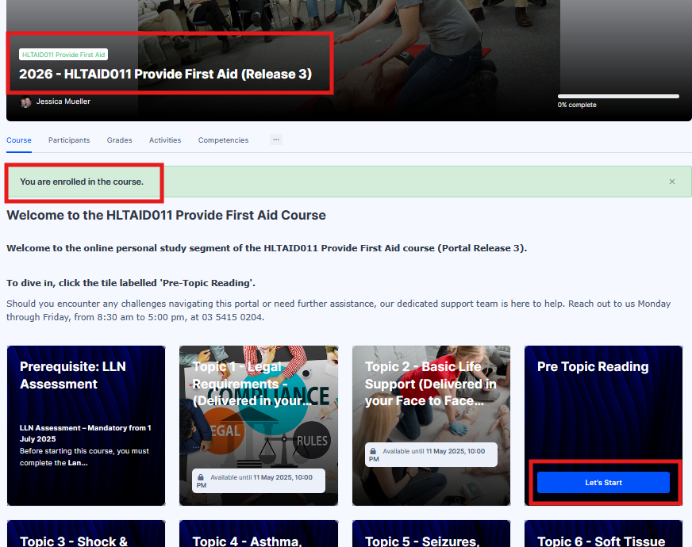Go to the Grades tab
This screenshot has width=692, height=547.
(x=119, y=140)
